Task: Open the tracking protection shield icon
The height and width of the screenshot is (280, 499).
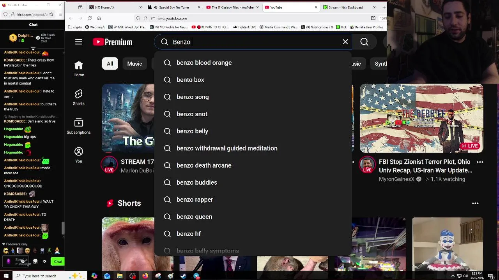Action: click(x=138, y=18)
